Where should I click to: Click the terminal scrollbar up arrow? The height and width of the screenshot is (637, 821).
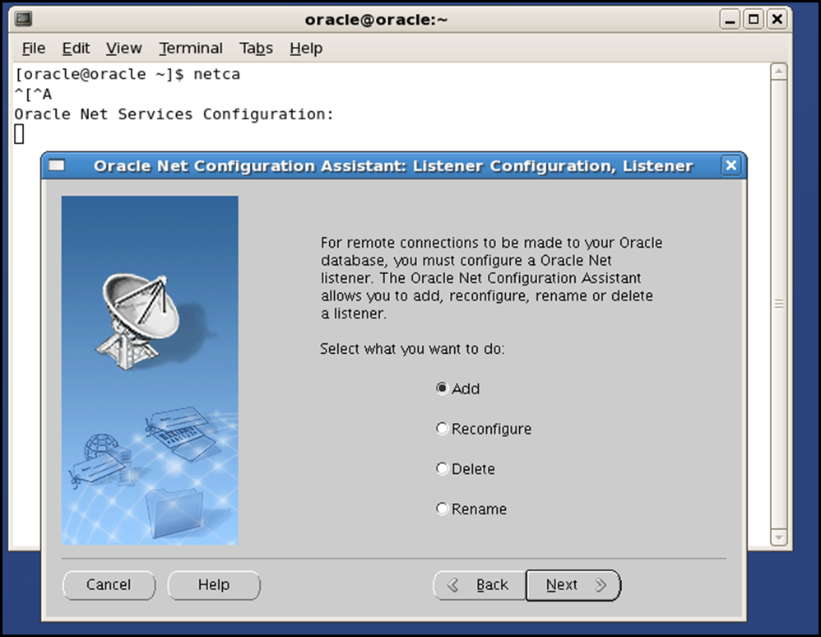(x=779, y=72)
